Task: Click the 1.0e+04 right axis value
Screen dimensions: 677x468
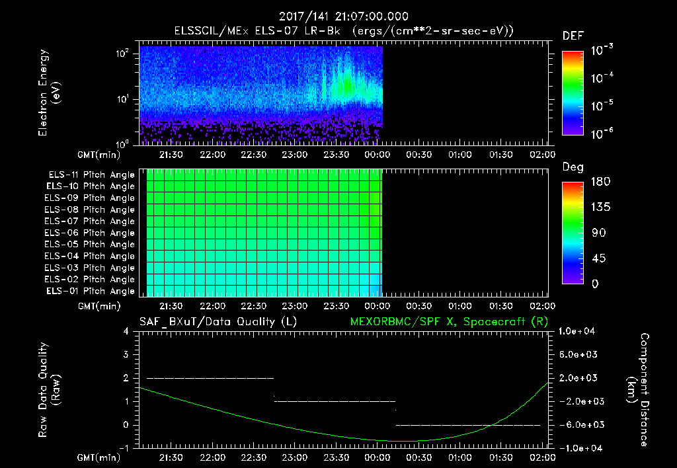Action: click(x=577, y=331)
